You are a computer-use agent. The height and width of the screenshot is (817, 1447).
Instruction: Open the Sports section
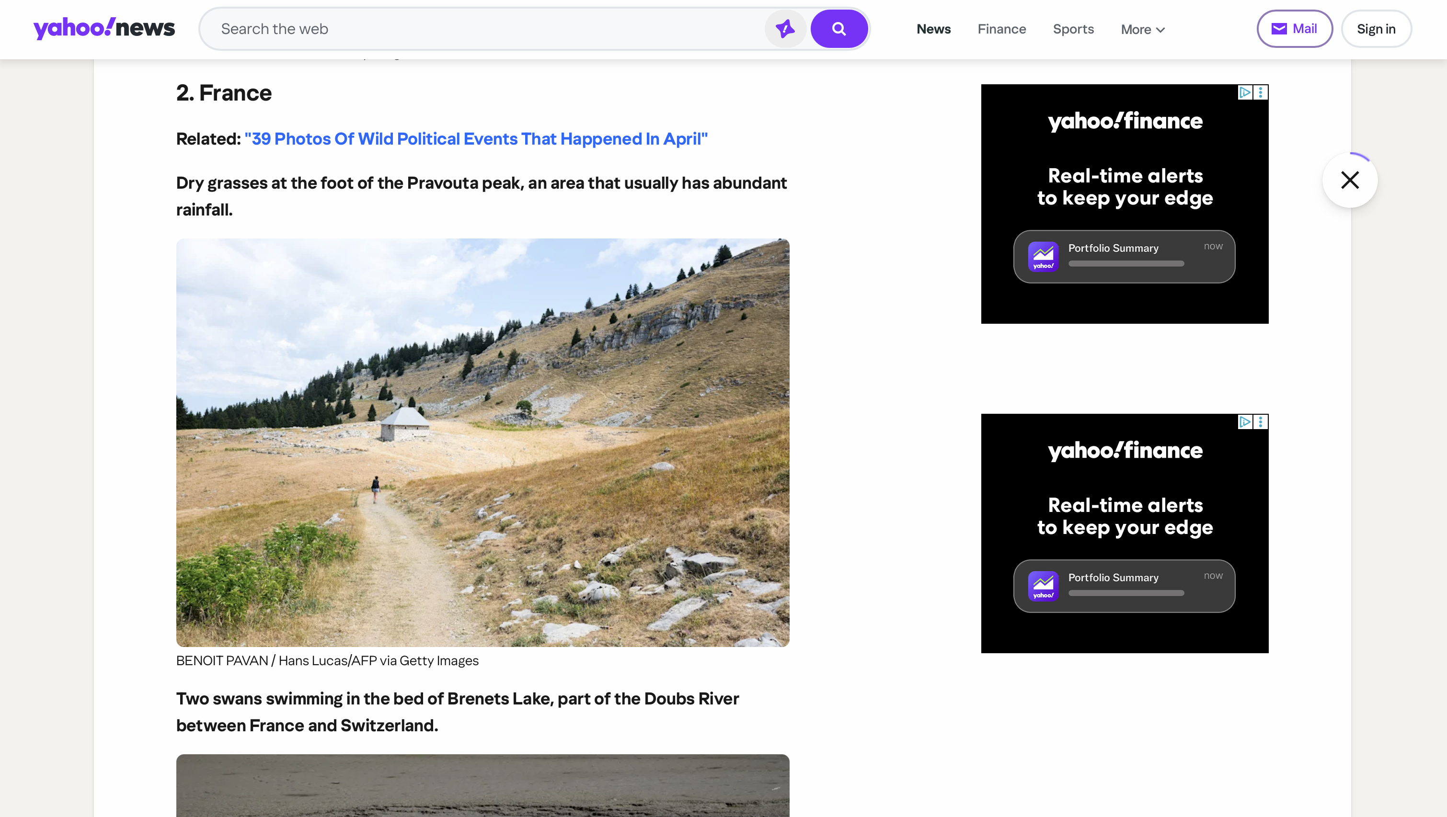click(1073, 29)
